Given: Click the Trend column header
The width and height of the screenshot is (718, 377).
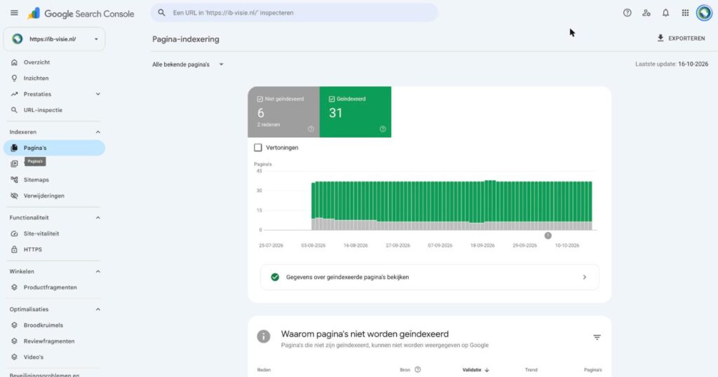Looking at the screenshot, I should pyautogui.click(x=531, y=370).
